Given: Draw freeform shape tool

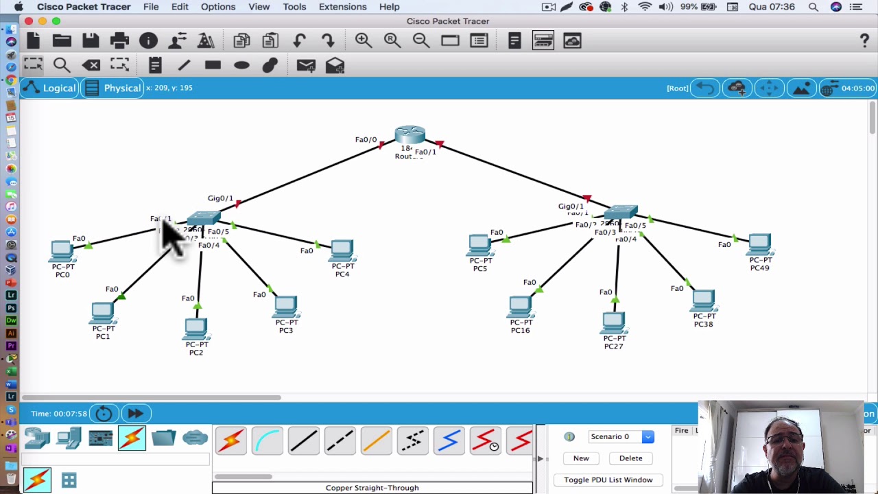Looking at the screenshot, I should (270, 65).
